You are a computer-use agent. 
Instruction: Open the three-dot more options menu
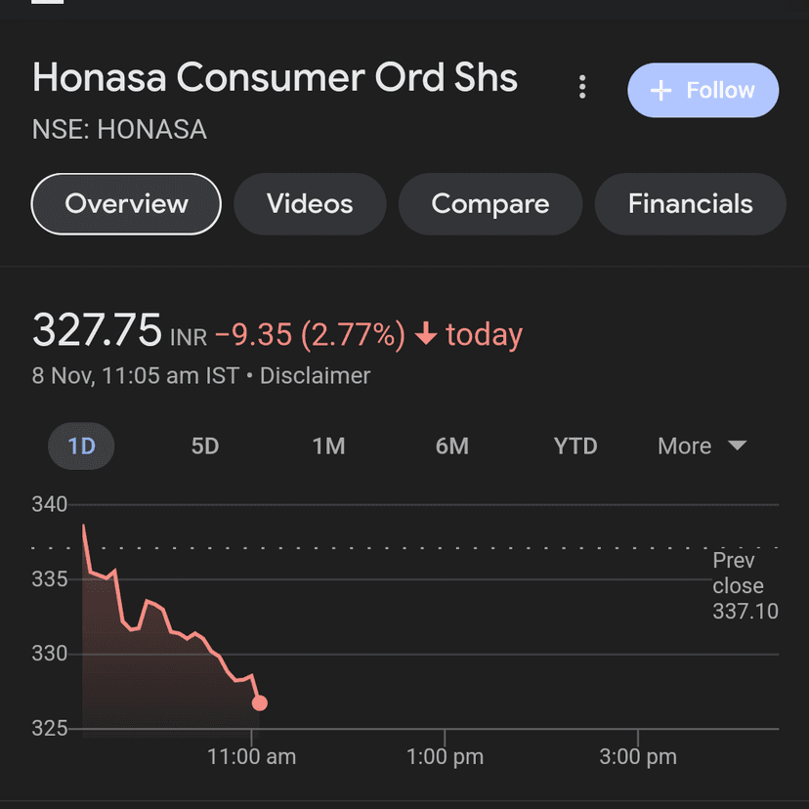coord(582,88)
